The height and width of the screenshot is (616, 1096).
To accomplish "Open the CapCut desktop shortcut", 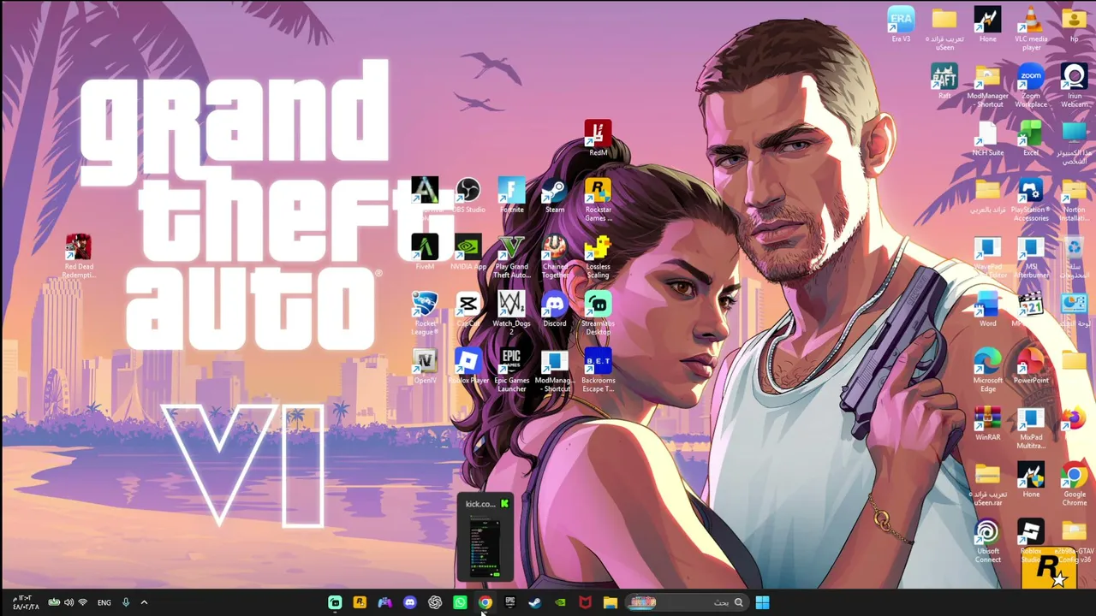I will click(468, 310).
